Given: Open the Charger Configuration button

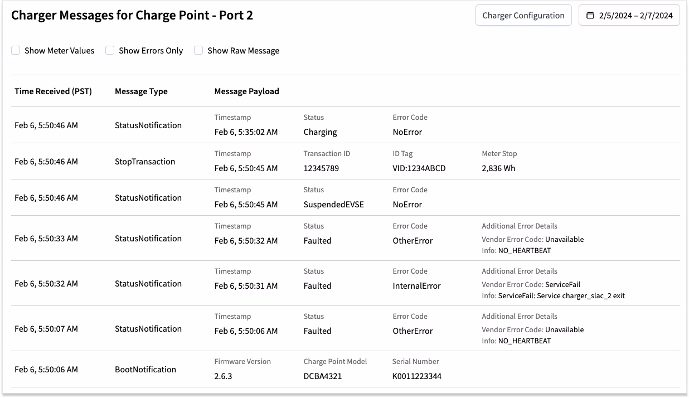Looking at the screenshot, I should [523, 16].
